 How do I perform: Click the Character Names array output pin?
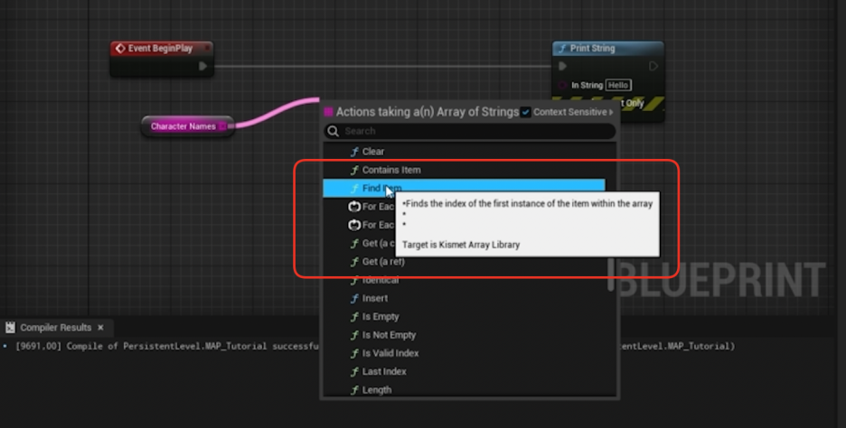(x=221, y=126)
